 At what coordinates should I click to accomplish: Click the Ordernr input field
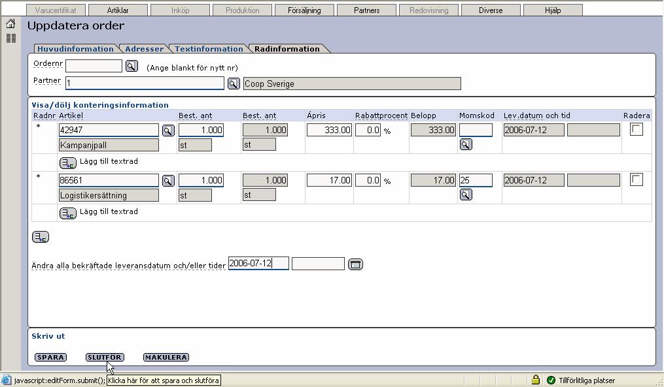click(x=94, y=66)
